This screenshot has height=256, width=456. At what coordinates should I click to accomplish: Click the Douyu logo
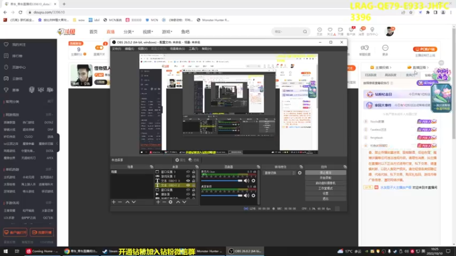[x=66, y=32]
